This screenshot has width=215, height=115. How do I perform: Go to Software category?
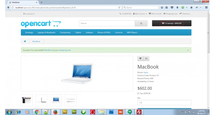(89, 32)
